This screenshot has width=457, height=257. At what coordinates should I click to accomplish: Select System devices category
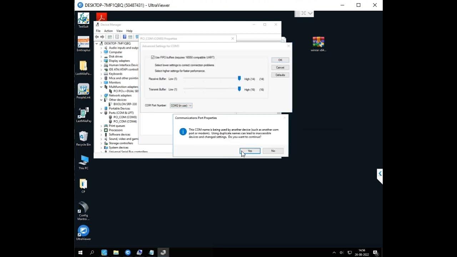click(x=119, y=147)
